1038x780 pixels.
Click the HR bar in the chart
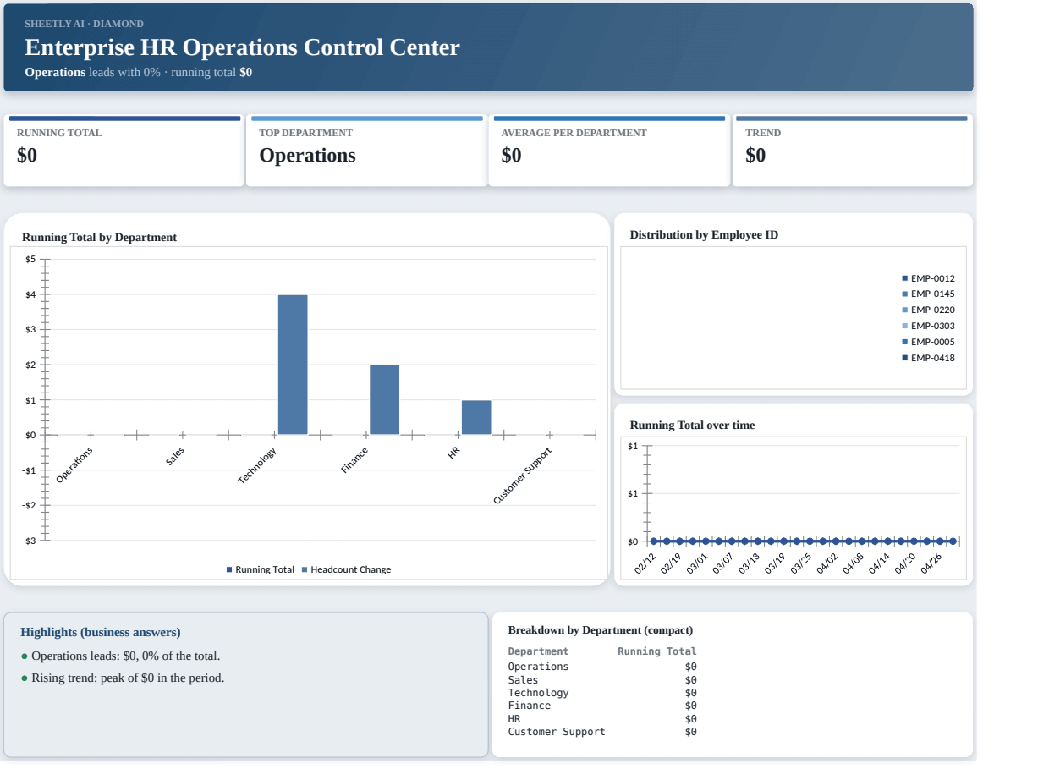[x=476, y=417]
